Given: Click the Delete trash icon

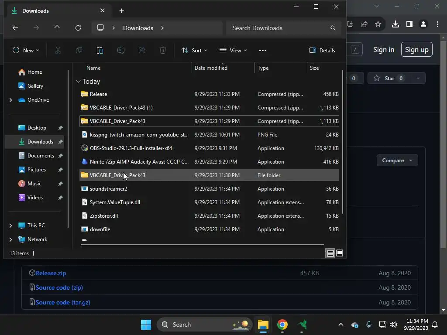Looking at the screenshot, I should pos(163,51).
